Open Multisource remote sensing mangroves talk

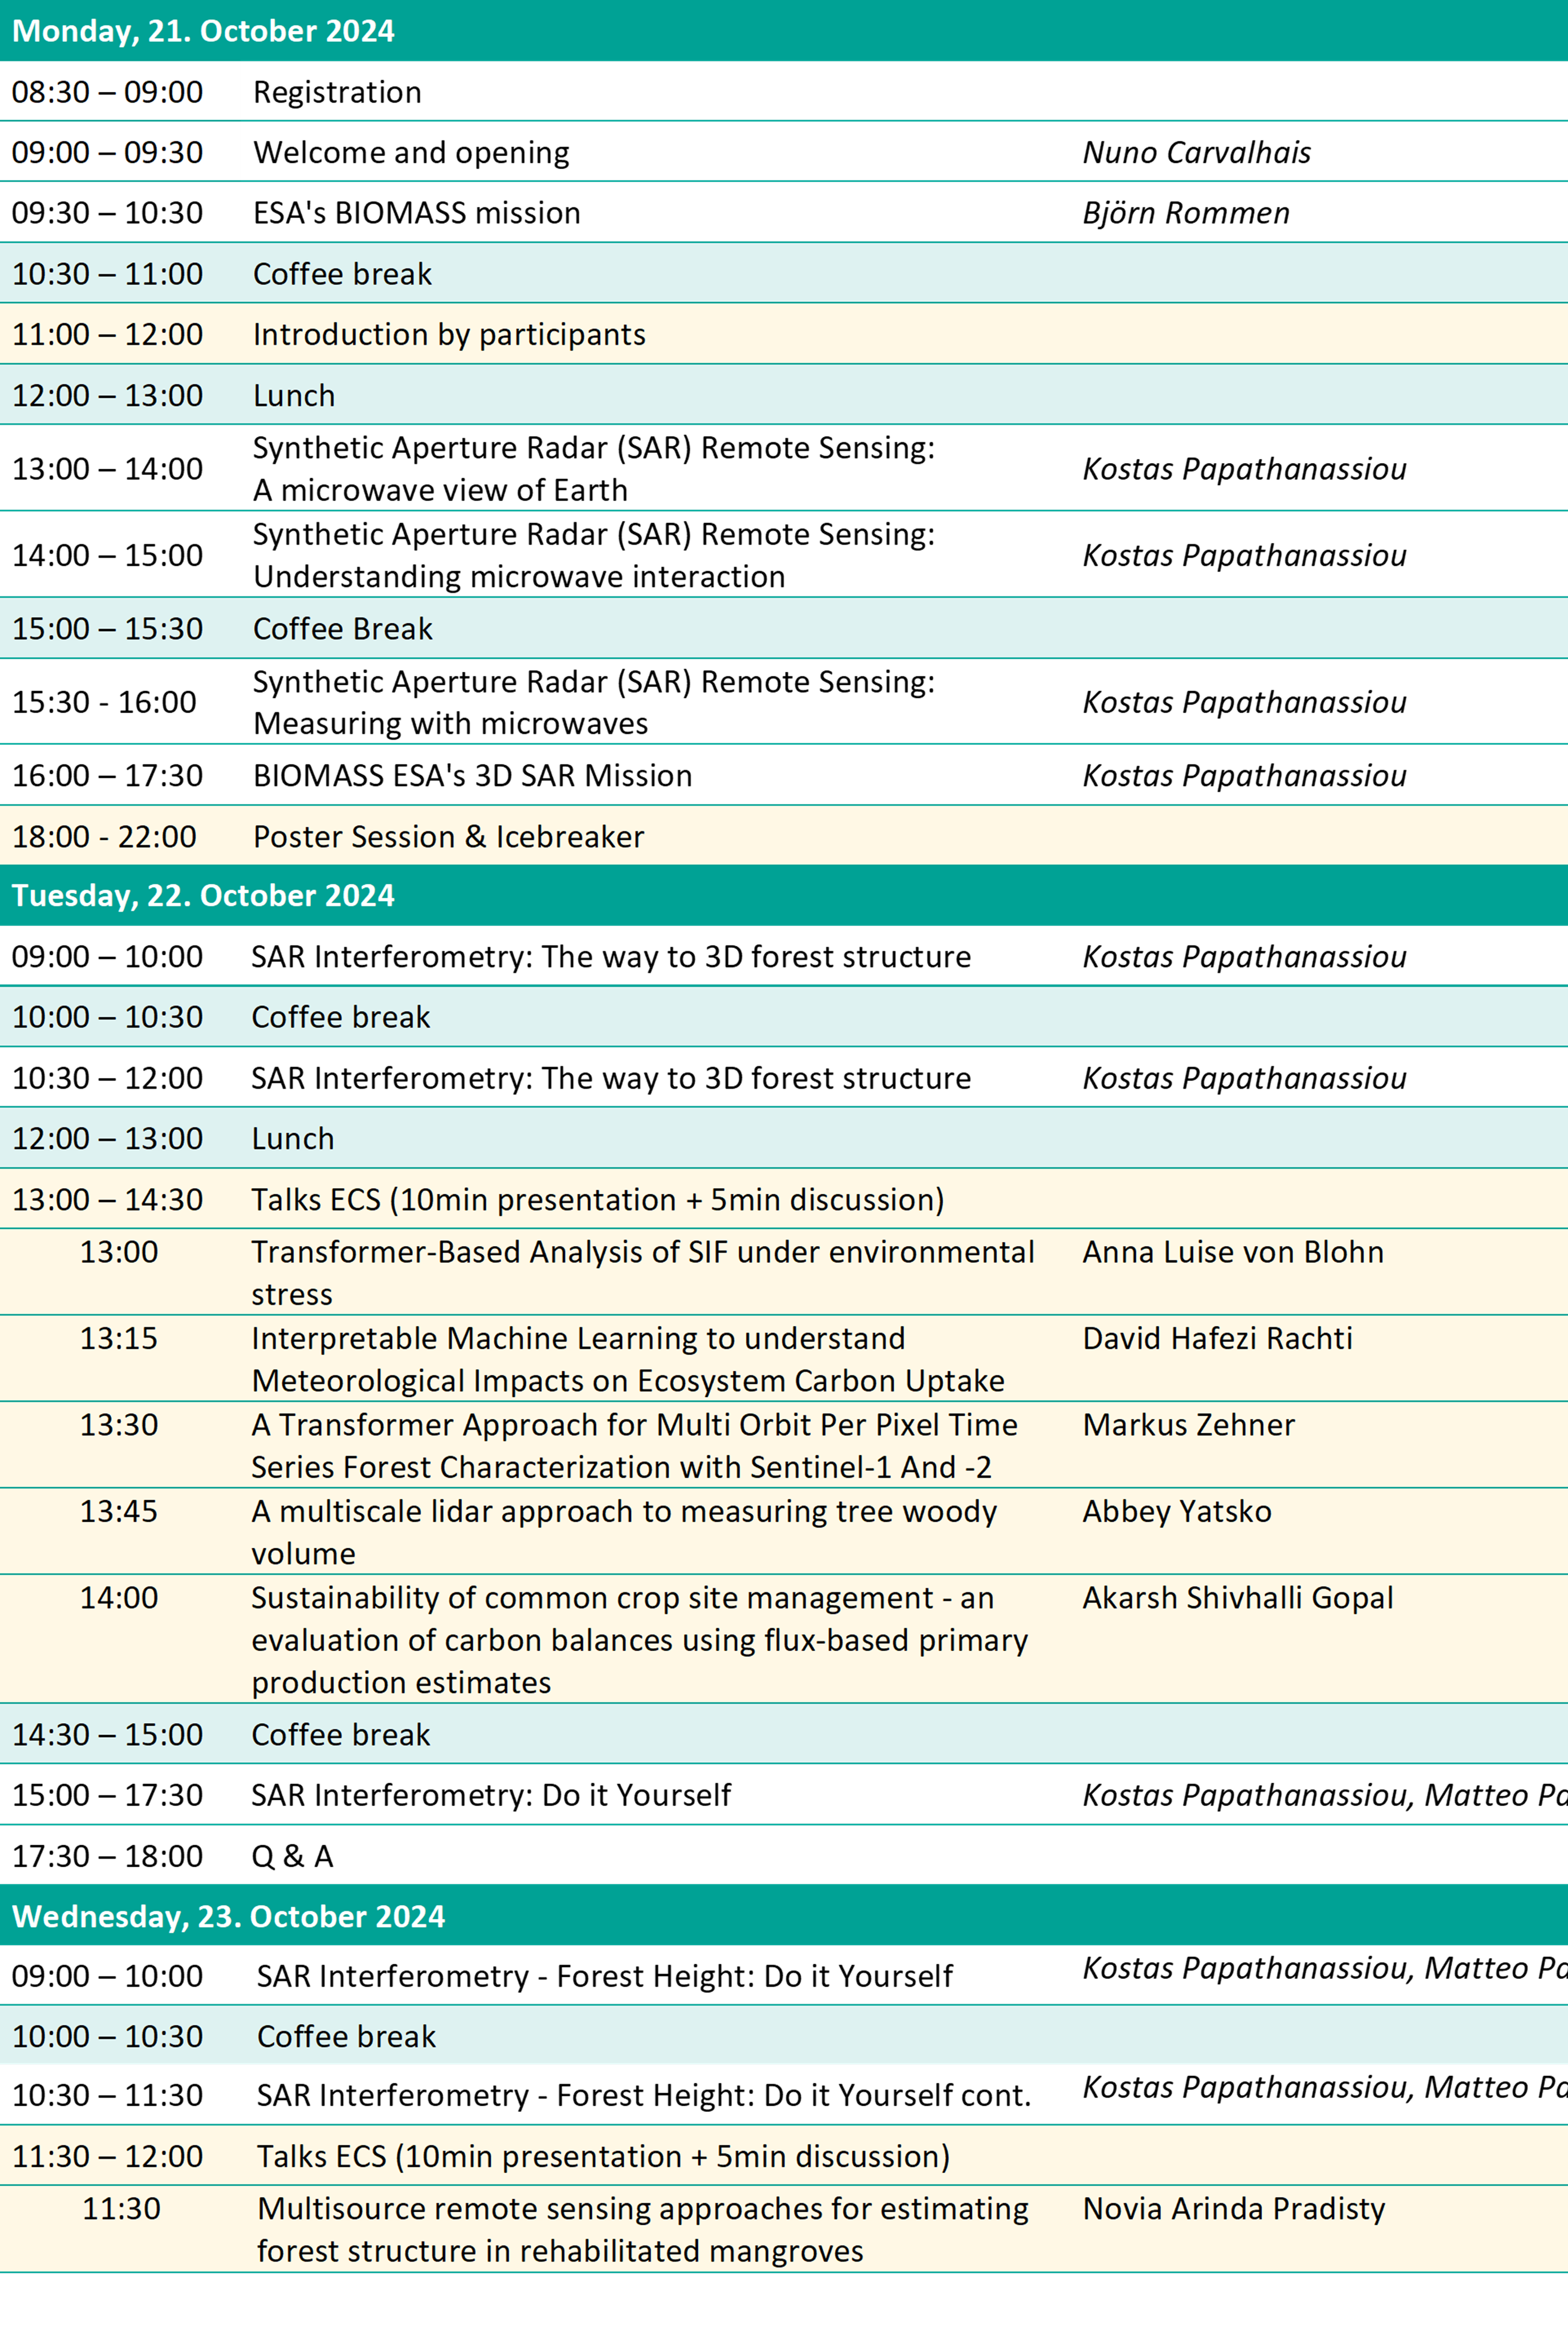642,2229
